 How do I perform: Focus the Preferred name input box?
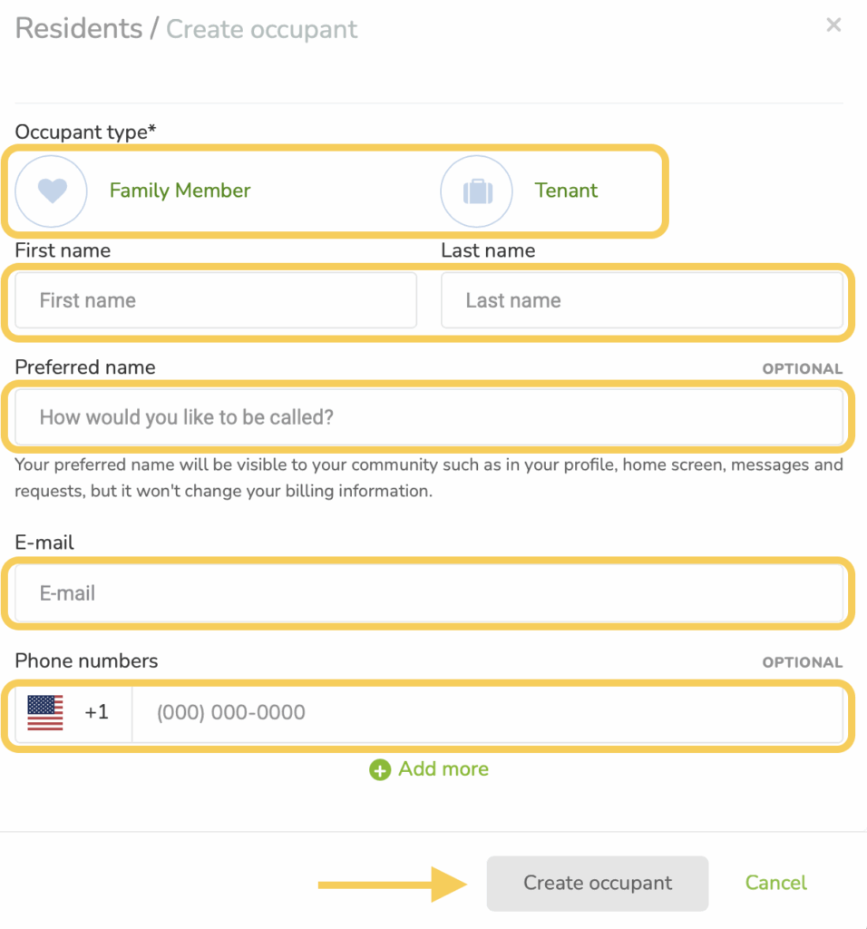tap(429, 417)
